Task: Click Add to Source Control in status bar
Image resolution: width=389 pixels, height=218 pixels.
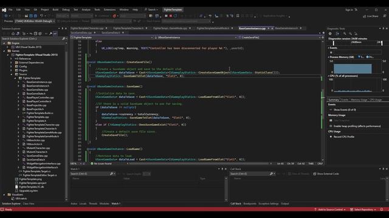Action: pos(330,210)
